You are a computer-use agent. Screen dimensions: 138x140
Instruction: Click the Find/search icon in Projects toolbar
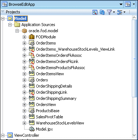tap(95, 12)
